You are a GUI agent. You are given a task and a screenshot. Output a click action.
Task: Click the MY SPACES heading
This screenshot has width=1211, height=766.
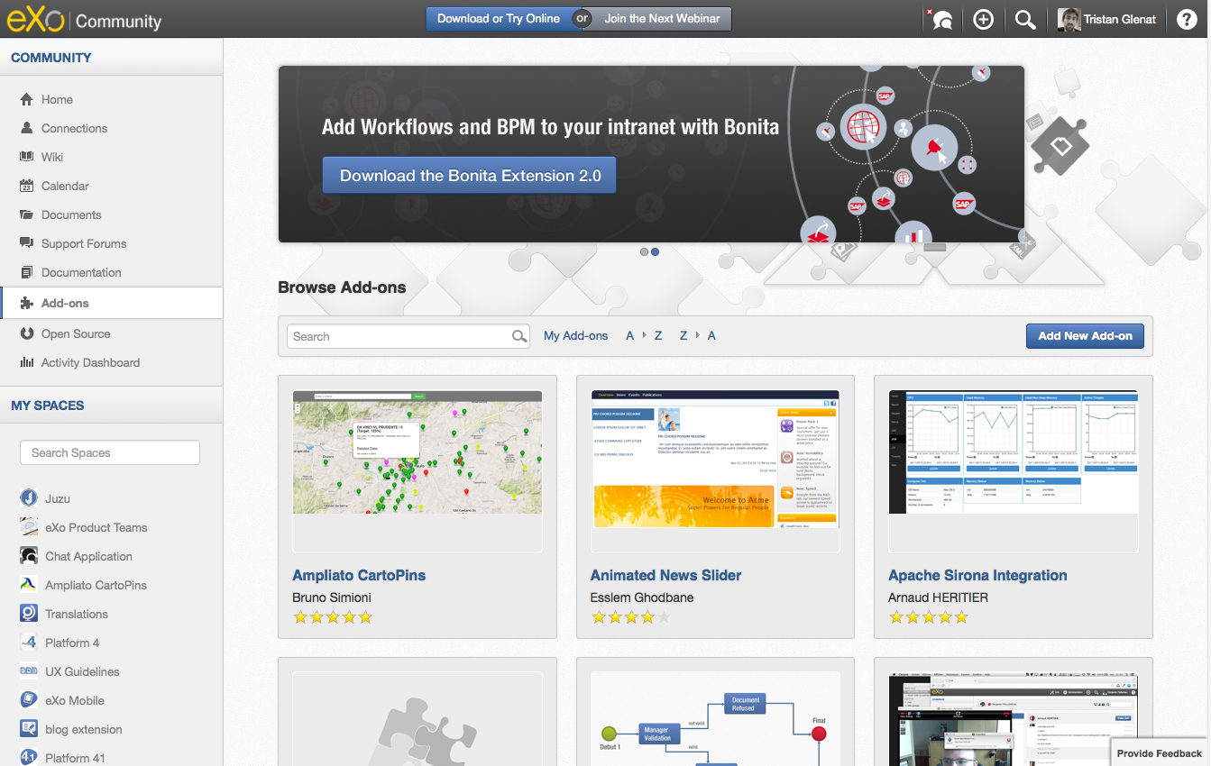pyautogui.click(x=48, y=406)
